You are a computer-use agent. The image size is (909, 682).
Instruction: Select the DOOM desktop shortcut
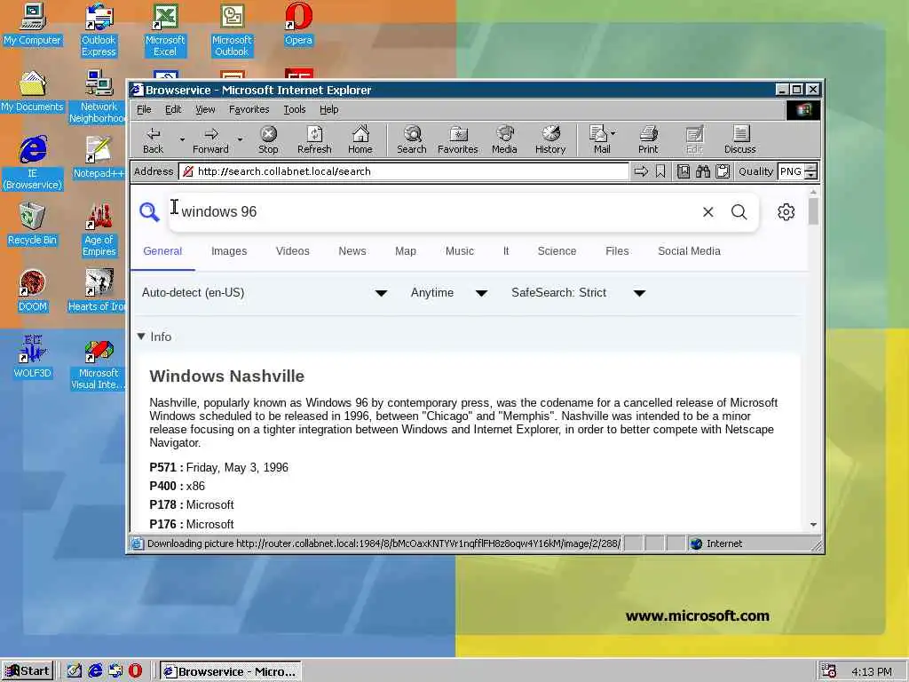click(32, 291)
